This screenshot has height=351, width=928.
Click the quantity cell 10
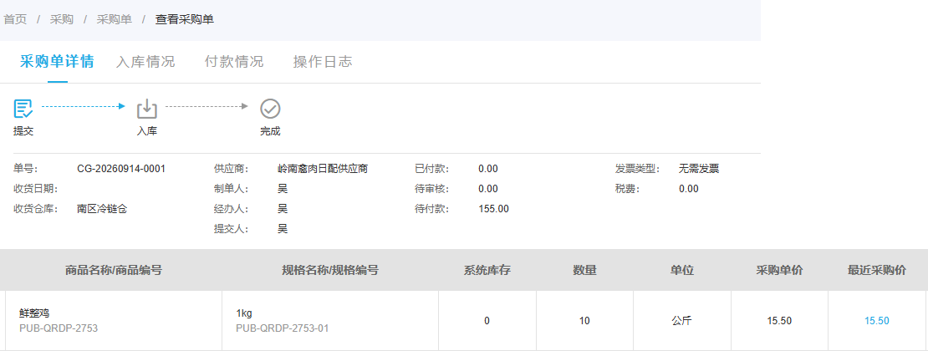[584, 321]
